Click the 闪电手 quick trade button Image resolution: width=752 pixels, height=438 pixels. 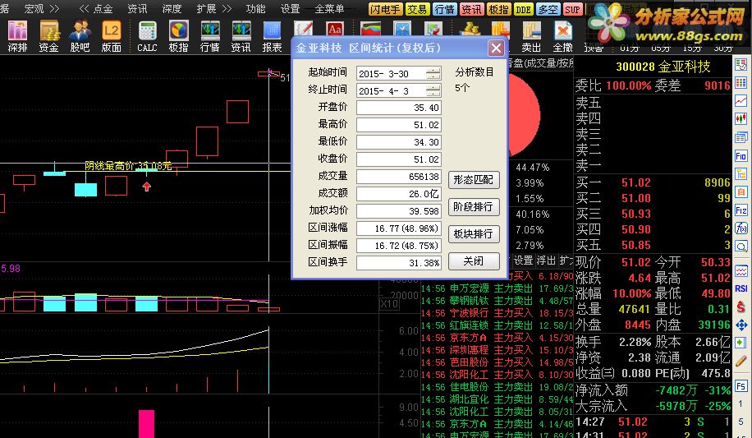385,9
